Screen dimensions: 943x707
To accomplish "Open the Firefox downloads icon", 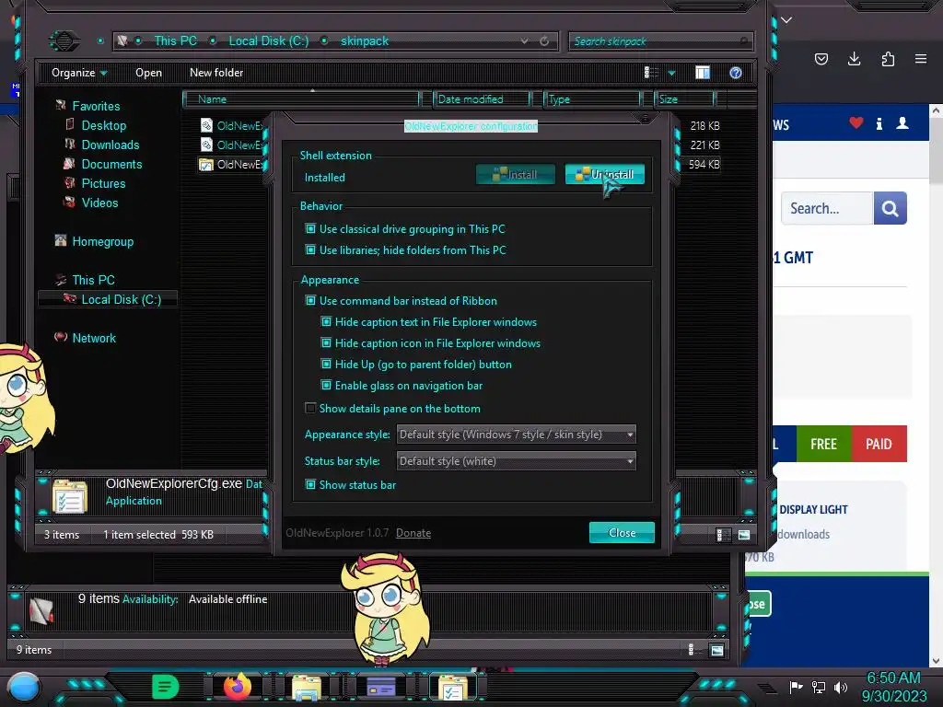I will click(x=854, y=58).
